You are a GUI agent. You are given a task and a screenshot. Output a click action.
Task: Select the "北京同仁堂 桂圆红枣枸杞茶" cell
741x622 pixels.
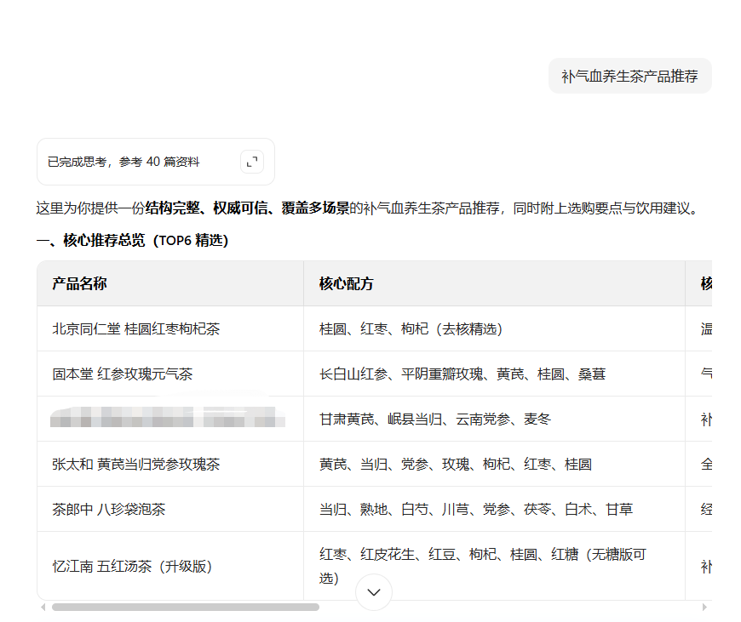[136, 328]
